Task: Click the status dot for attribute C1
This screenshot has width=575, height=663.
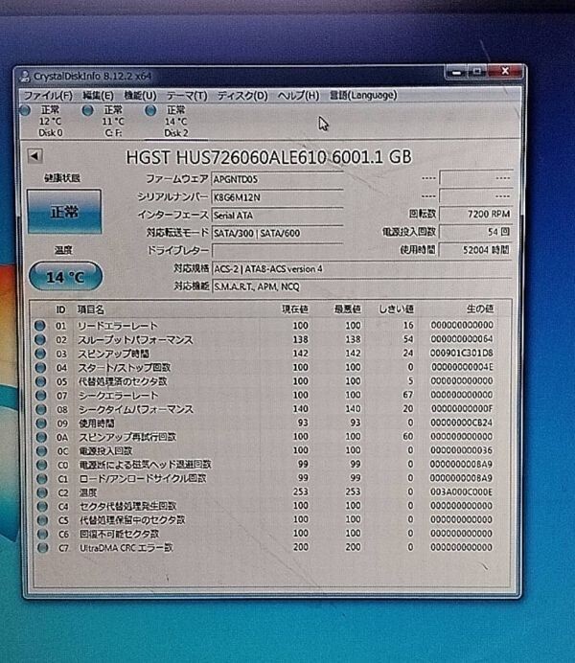Action: 42,479
